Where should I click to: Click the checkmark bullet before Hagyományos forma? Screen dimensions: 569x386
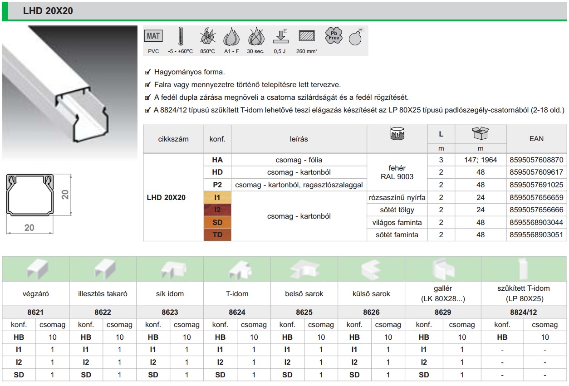pyautogui.click(x=147, y=72)
